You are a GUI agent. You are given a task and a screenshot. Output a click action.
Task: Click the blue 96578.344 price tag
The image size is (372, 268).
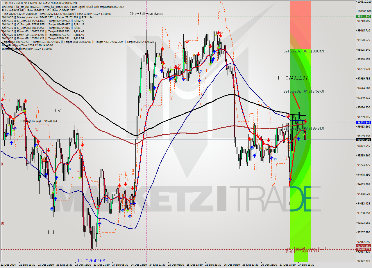pos(363,122)
